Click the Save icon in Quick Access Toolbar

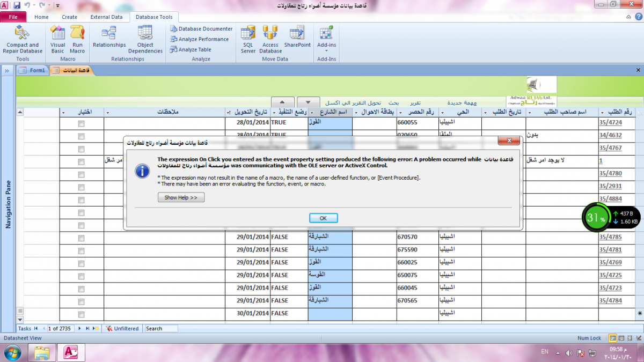(16, 5)
